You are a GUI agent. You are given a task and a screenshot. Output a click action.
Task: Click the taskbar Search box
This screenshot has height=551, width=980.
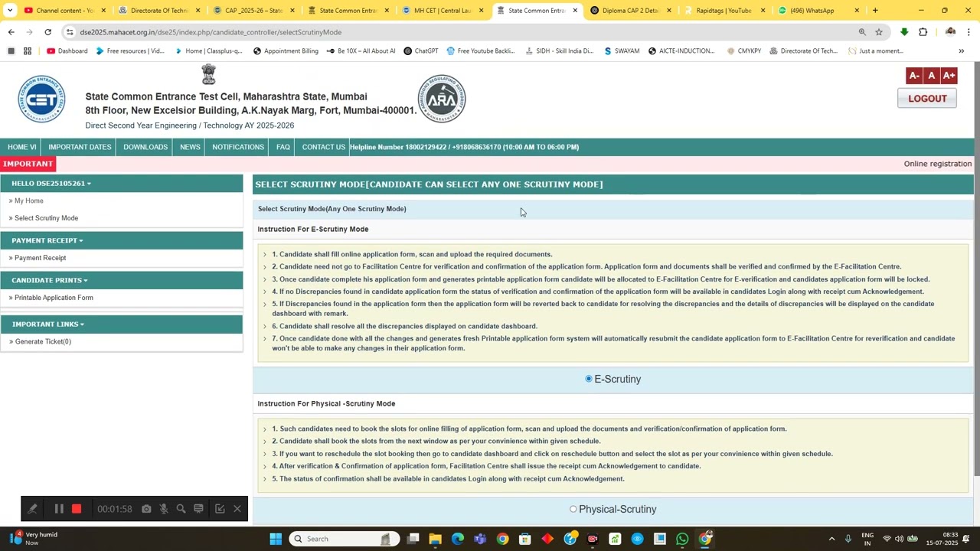tap(344, 539)
